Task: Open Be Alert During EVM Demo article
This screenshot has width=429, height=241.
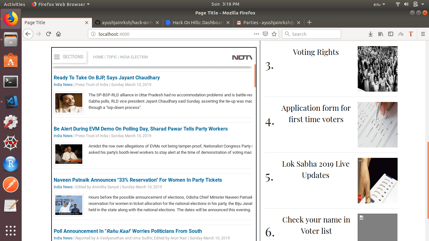Action: pyautogui.click(x=141, y=129)
